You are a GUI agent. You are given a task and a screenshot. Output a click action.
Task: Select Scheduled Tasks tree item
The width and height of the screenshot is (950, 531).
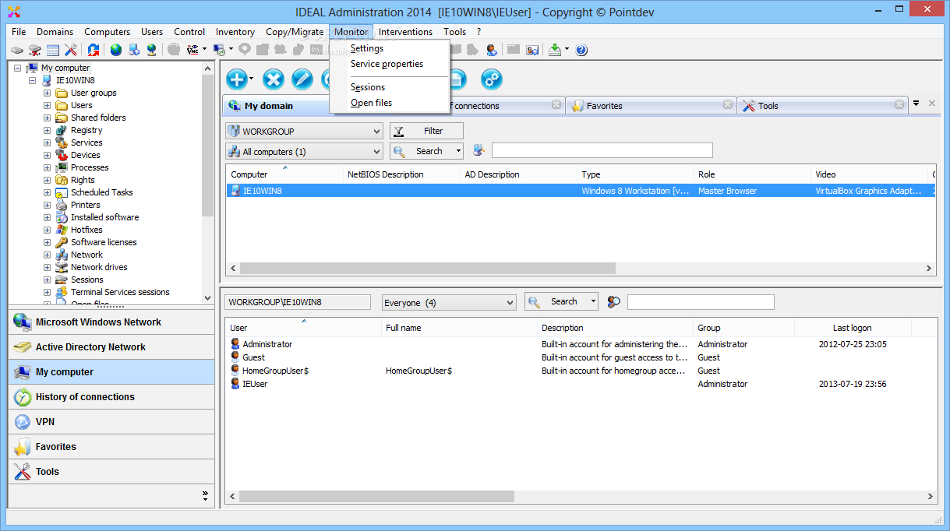(101, 192)
